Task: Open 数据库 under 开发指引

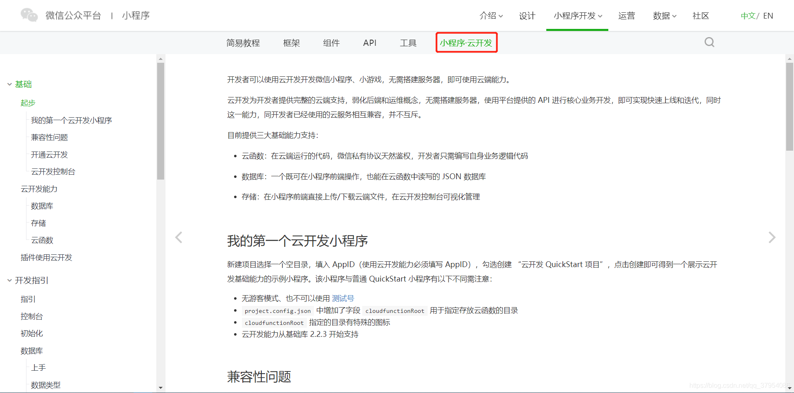Action: pos(31,350)
